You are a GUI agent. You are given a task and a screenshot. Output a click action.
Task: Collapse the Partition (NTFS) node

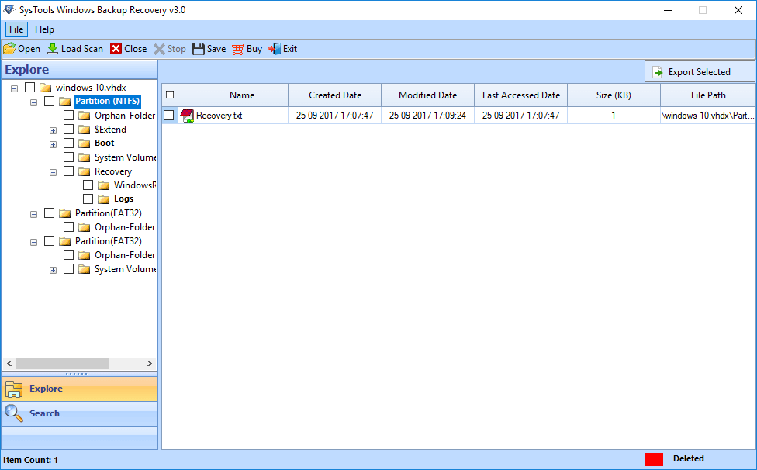point(34,103)
